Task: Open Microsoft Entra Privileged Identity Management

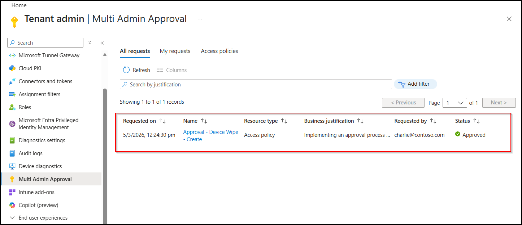Action: point(48,123)
